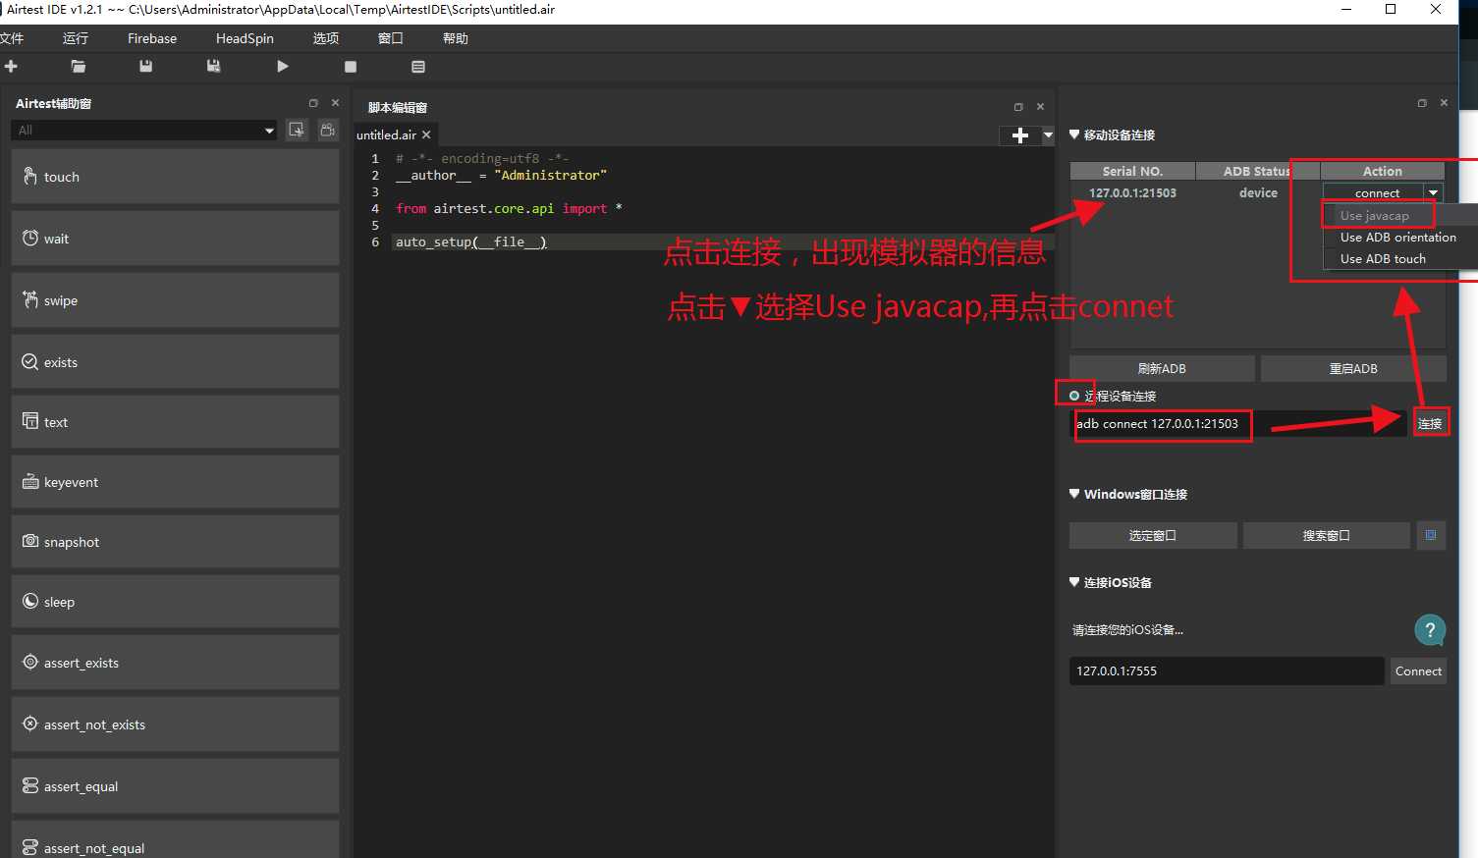Click the iOS address field 127.0.0.1:7555

click(x=1227, y=670)
